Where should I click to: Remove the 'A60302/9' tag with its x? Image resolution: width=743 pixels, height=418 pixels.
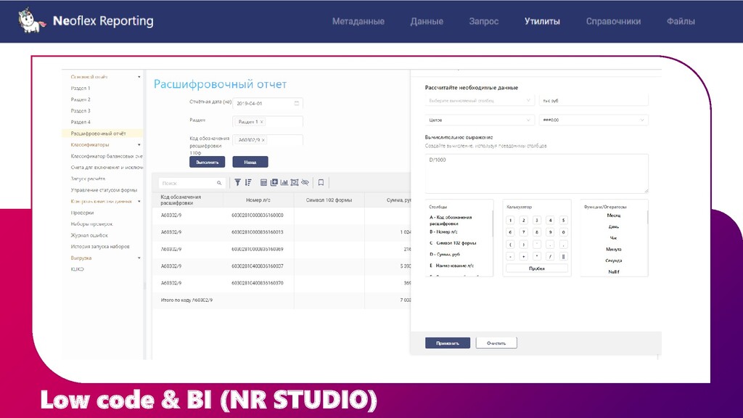point(263,140)
